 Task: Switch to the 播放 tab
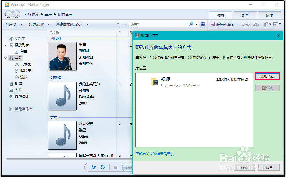(x=221, y=15)
